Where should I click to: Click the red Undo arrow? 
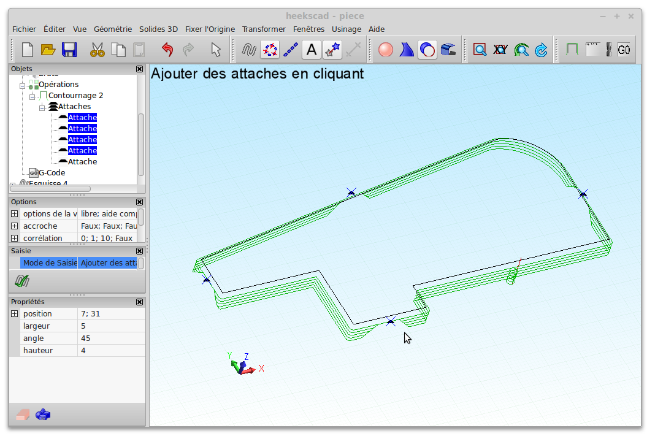(167, 50)
